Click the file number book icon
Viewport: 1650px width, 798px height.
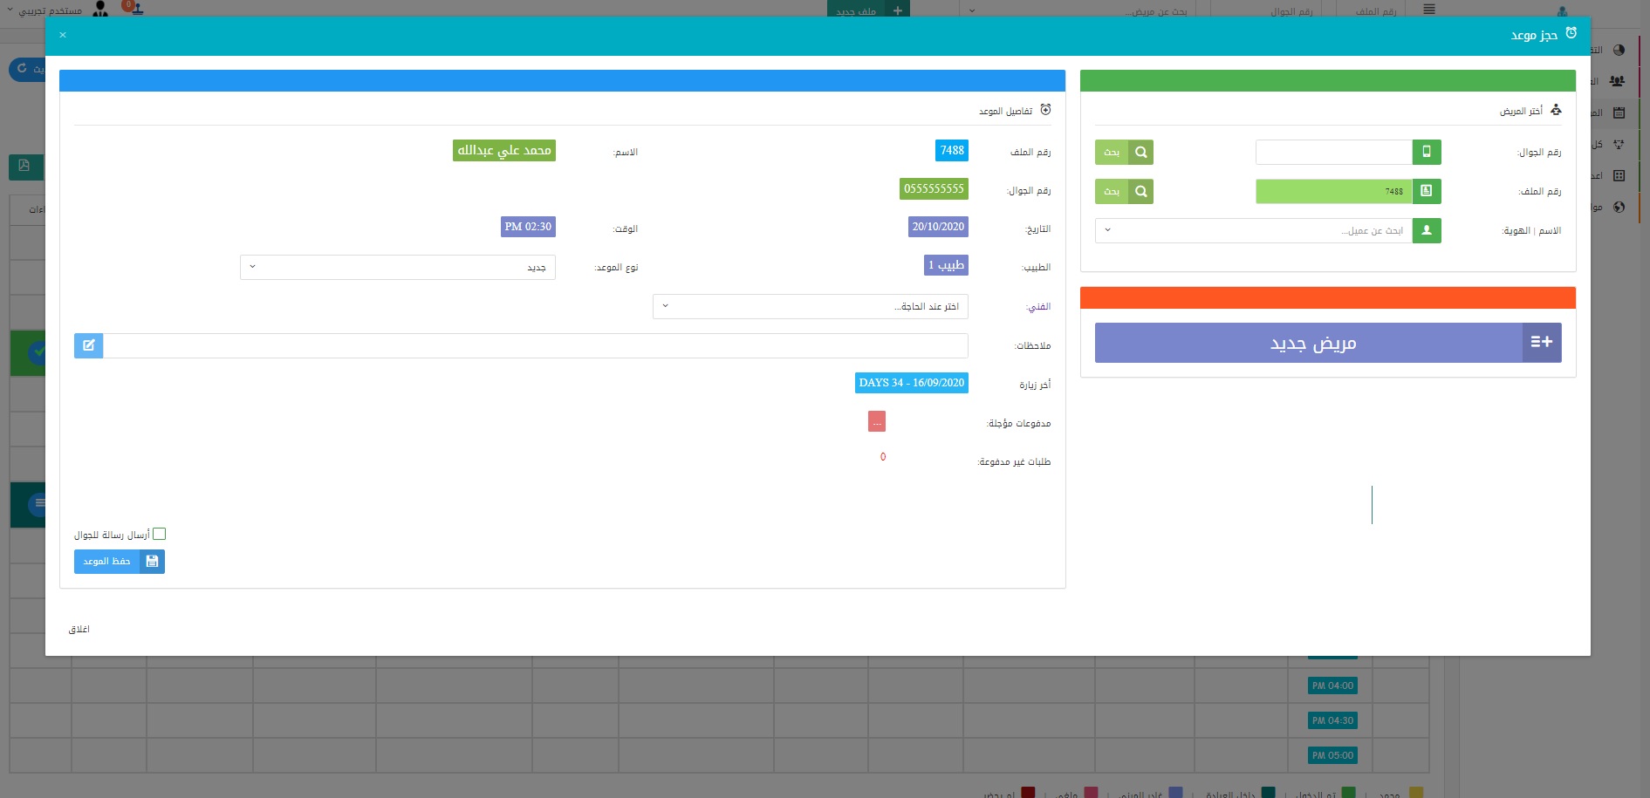pyautogui.click(x=1426, y=191)
